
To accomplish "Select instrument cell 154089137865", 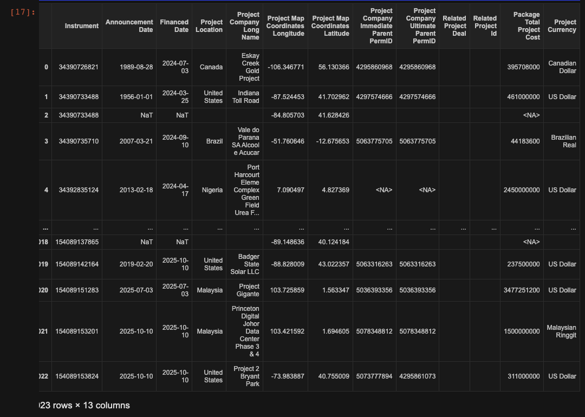I will tap(77, 242).
